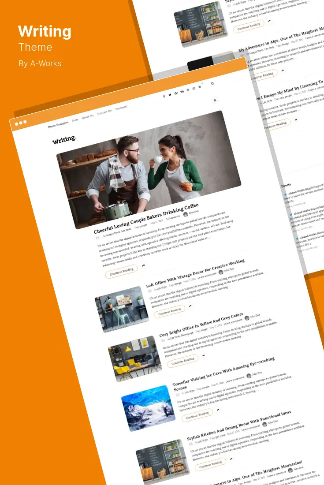
Task: Open the Contact Me menu item
Action: (104, 112)
